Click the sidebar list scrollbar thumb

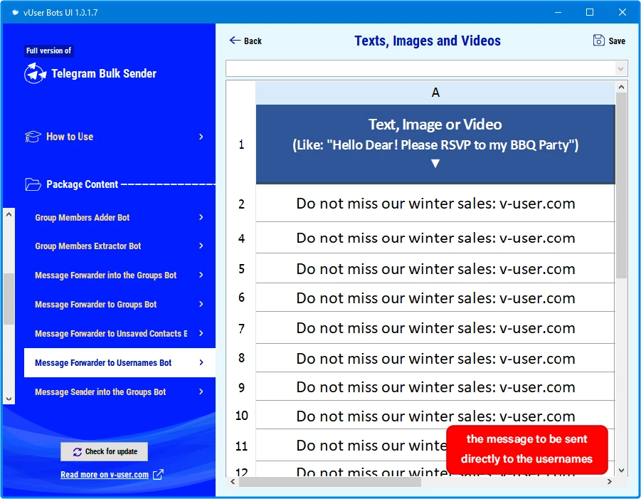pos(9,298)
